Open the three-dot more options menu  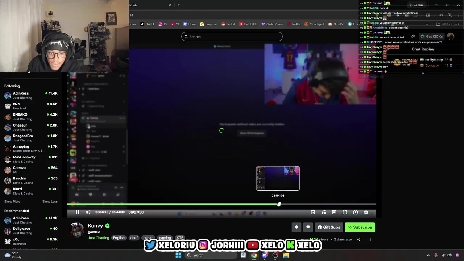pyautogui.click(x=370, y=239)
